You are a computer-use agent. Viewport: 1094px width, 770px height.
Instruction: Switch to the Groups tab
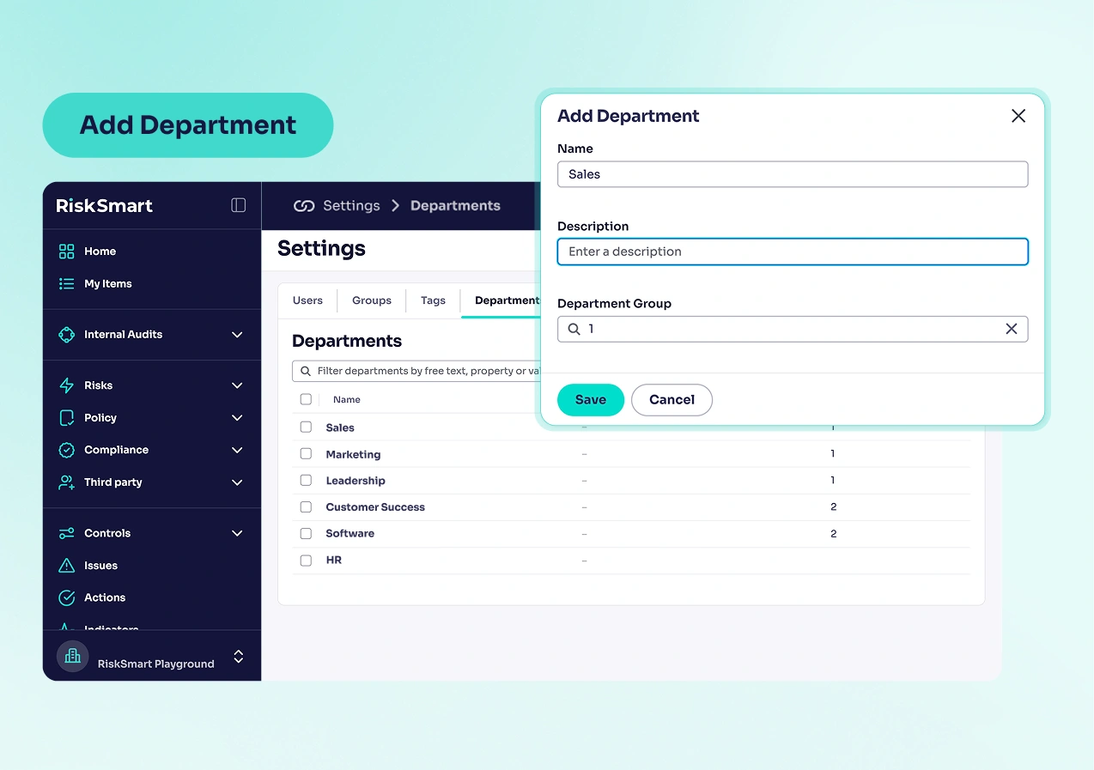click(x=371, y=300)
